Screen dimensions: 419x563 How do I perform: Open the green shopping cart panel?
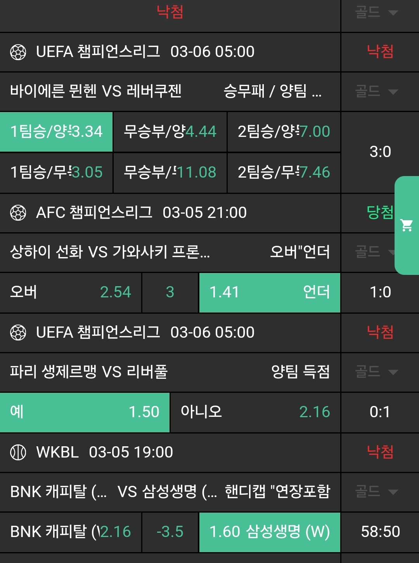tap(407, 225)
